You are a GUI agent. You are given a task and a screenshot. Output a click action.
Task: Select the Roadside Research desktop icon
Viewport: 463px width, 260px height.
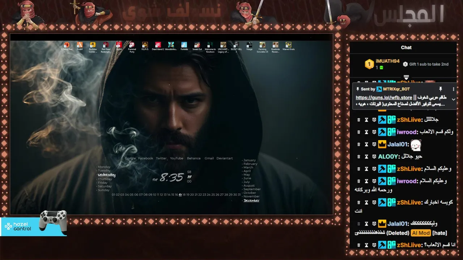pos(275,47)
